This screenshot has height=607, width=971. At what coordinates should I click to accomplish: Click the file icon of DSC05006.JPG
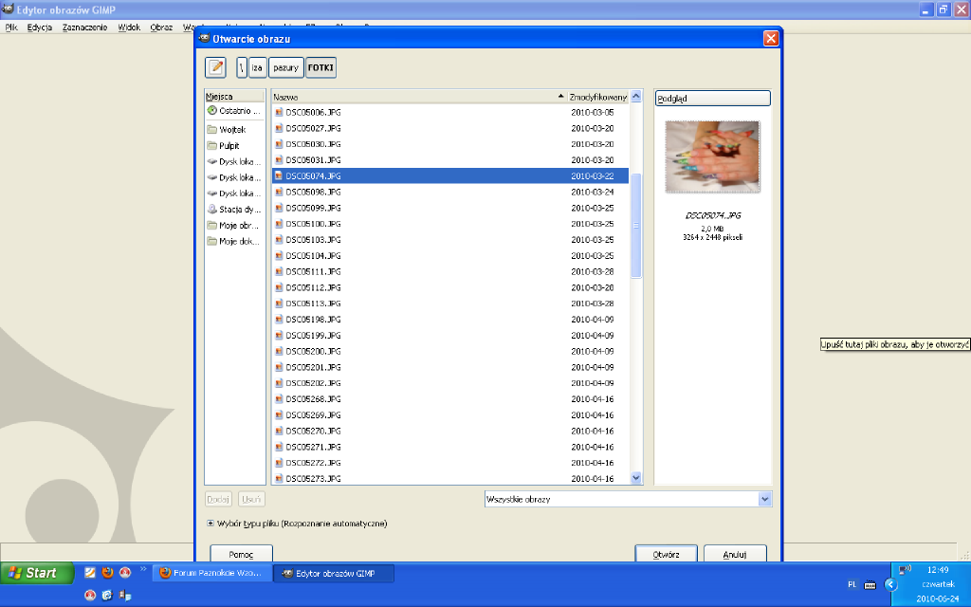click(279, 112)
